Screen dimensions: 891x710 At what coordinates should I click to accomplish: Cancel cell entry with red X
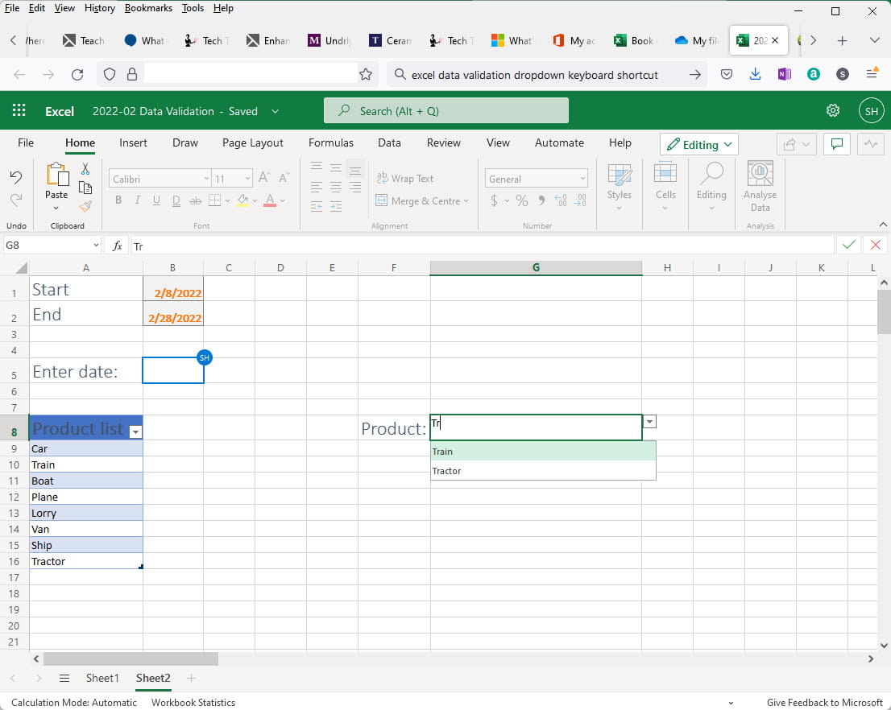(874, 246)
